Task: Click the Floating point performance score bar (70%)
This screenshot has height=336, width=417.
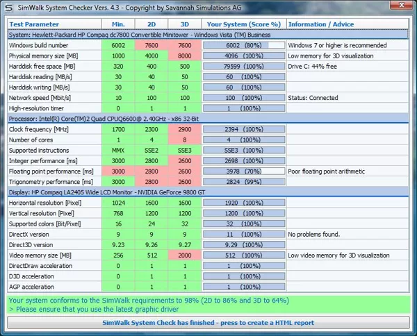Action: [244, 171]
